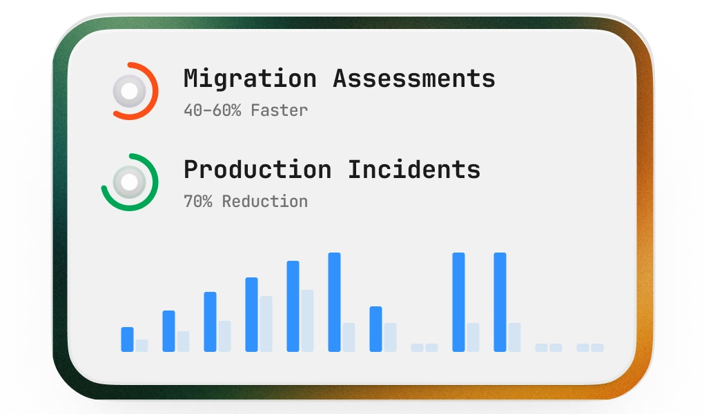Select the Production Incidents heading

(332, 170)
